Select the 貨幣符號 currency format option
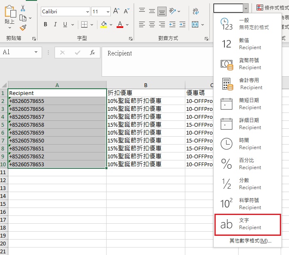This screenshot has width=289, height=255. 247,64
